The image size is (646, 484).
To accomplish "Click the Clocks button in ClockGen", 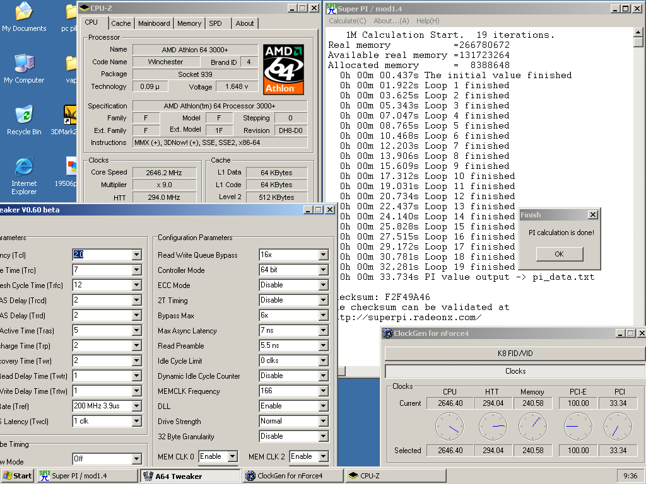I will [515, 371].
